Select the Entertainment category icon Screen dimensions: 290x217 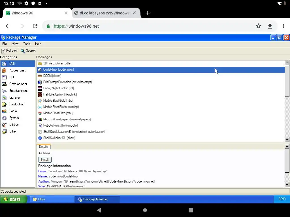pos(4,91)
